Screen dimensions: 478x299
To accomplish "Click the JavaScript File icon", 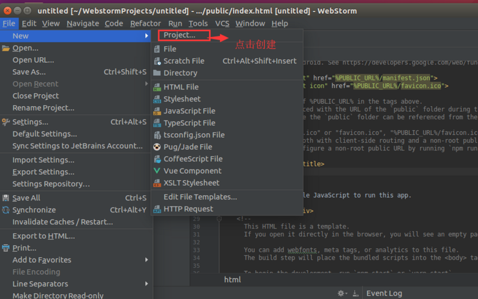I will (x=157, y=111).
